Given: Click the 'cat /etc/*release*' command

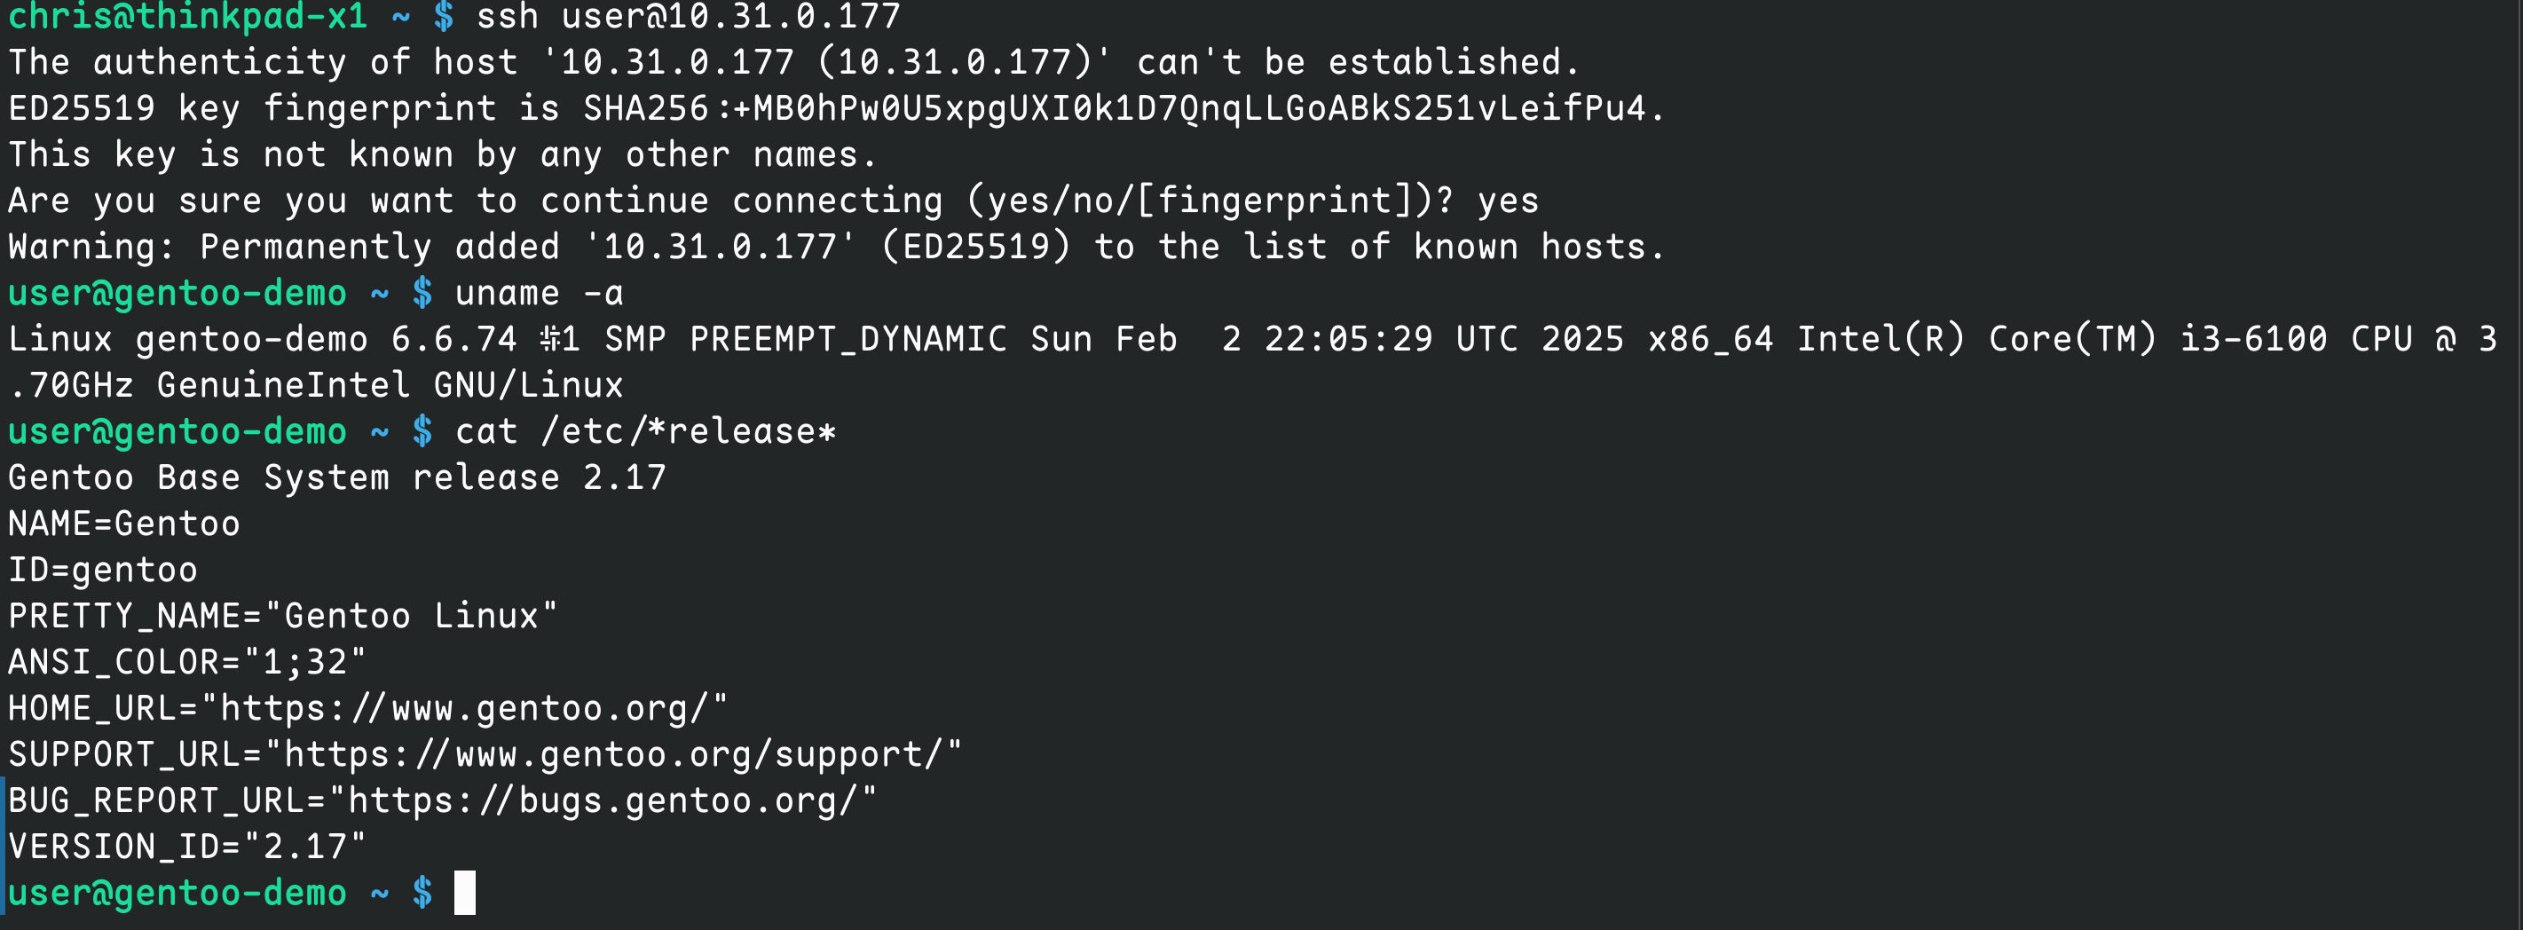Looking at the screenshot, I should coord(645,430).
